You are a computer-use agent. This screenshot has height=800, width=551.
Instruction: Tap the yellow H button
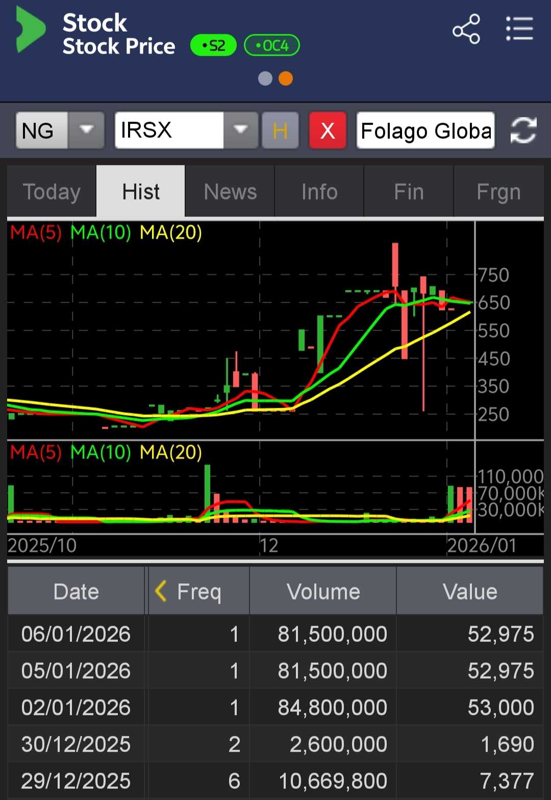coord(280,131)
